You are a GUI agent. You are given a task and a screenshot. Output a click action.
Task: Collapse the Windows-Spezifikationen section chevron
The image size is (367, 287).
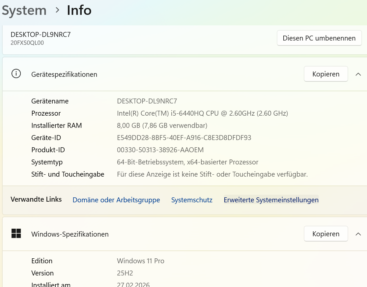358,234
